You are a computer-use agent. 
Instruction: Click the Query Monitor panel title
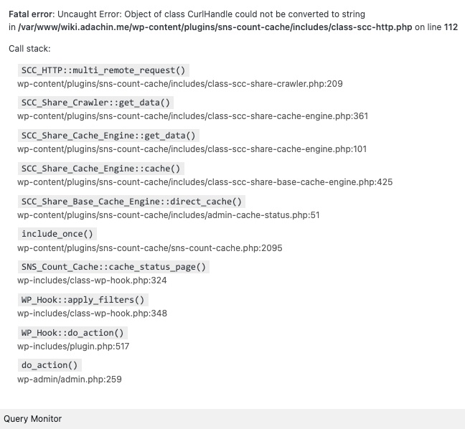33,419
